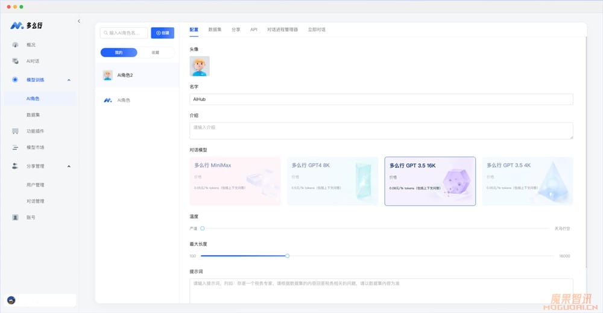This screenshot has width=603, height=313.
Task: Open 账号 in sidebar
Action: pyautogui.click(x=31, y=217)
